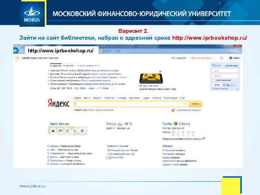Open the Недвижимость link in services list
The width and height of the screenshot is (260, 195).
[57, 153]
